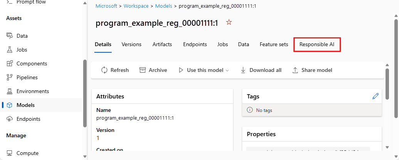Click the Name value under Attributes
Screen dimensions: 399x160
(135, 118)
